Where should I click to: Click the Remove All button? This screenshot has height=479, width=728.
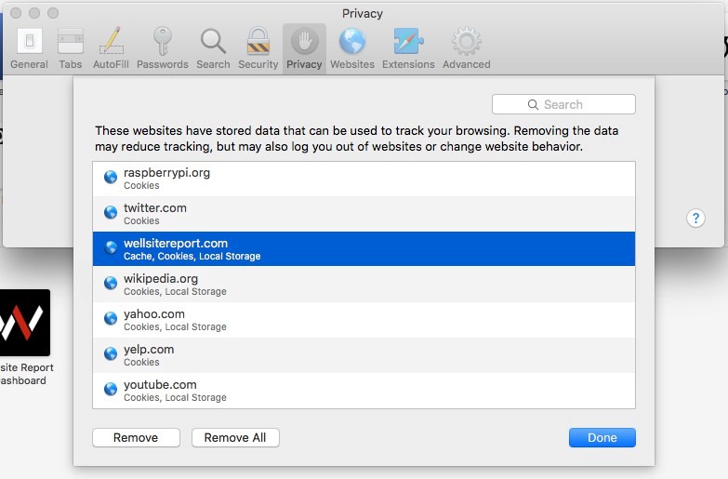point(235,438)
